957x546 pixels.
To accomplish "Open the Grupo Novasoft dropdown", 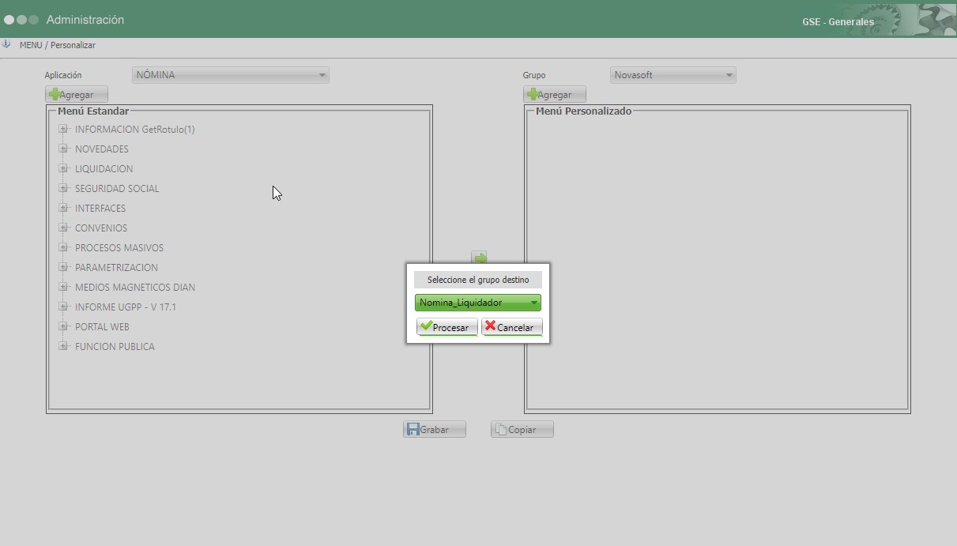I will pyautogui.click(x=673, y=75).
